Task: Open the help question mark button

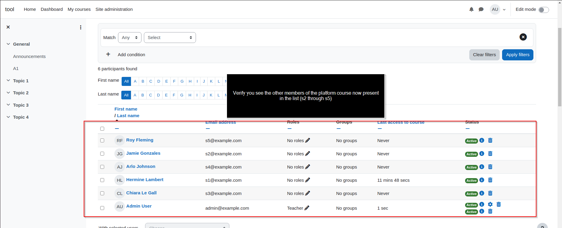Action: click(x=542, y=226)
